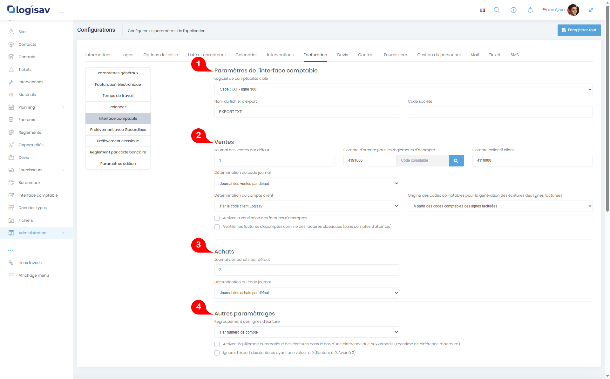Viewport: 610px width, 379px height.
Task: Click the notification bell icon
Action: (x=530, y=10)
